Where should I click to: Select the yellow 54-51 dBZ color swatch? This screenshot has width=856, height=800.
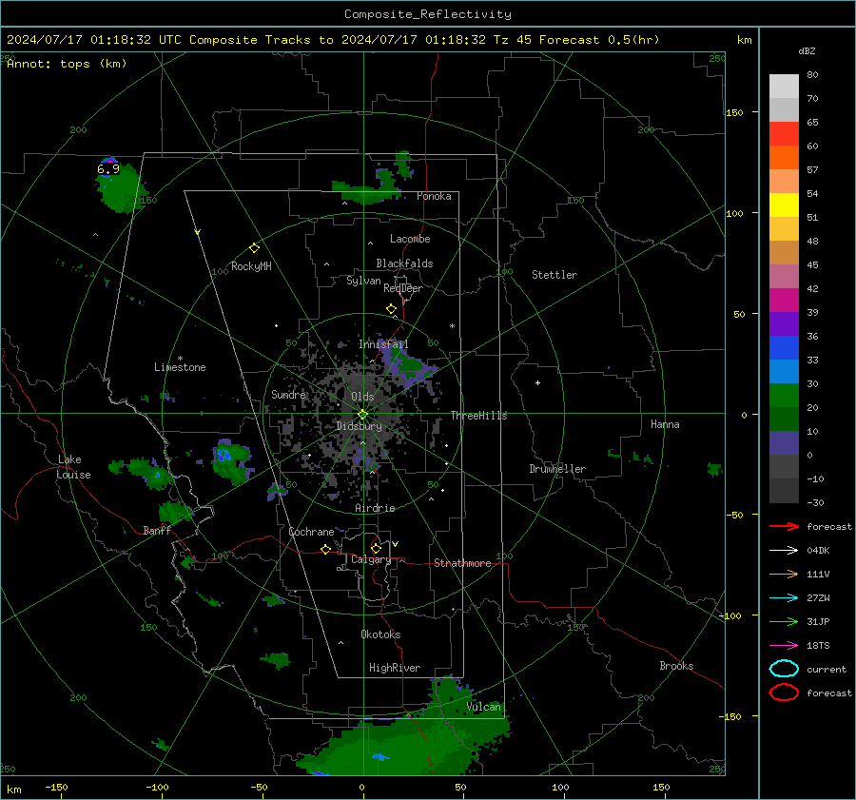(784, 205)
